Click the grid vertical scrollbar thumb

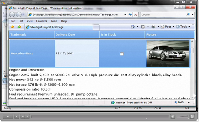192,50
